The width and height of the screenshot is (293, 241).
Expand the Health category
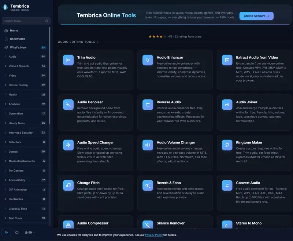pos(25,95)
